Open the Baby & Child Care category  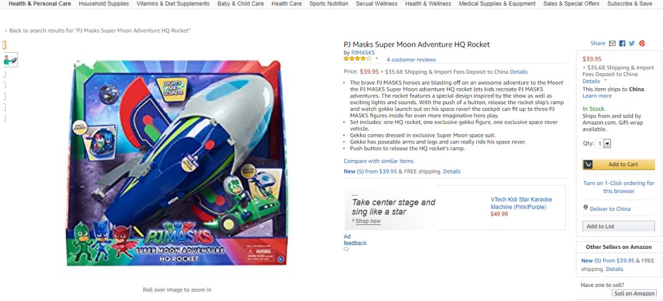[x=241, y=4]
